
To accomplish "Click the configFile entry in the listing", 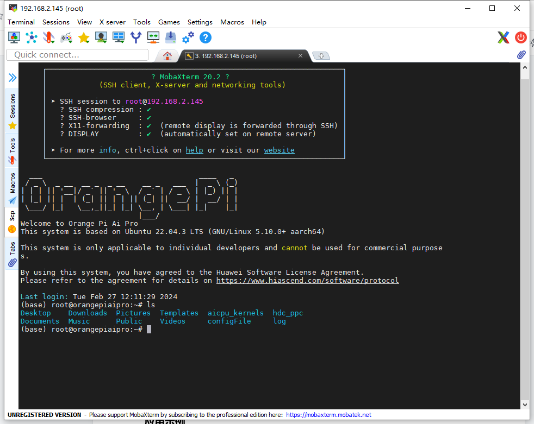I will click(x=229, y=321).
